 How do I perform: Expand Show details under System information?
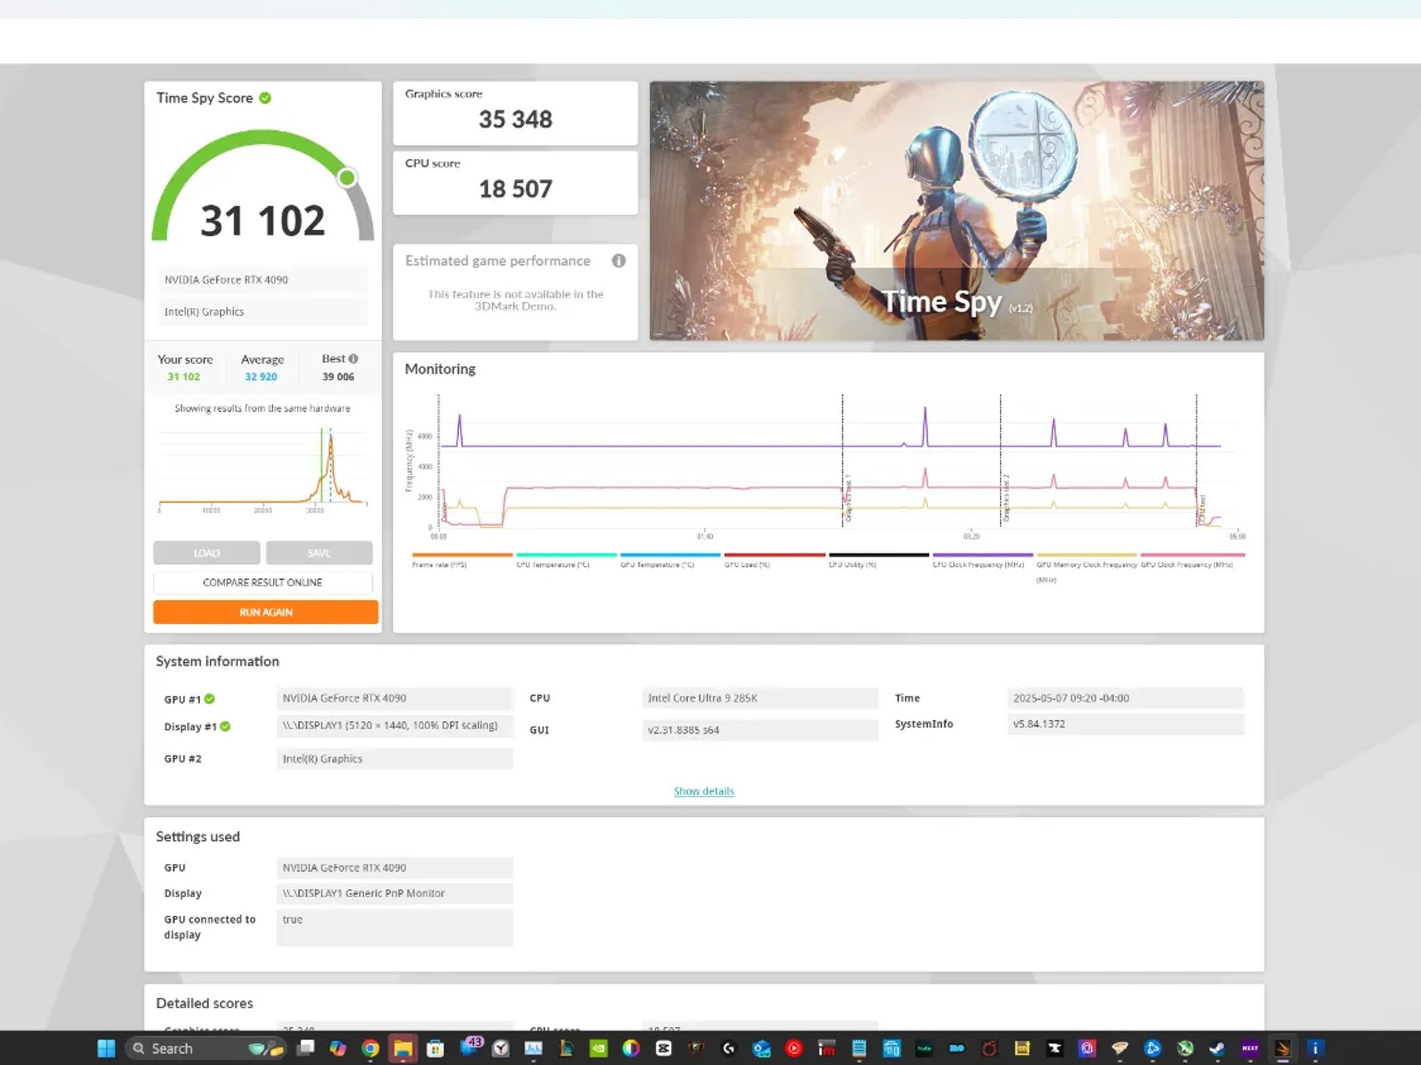pos(704,790)
